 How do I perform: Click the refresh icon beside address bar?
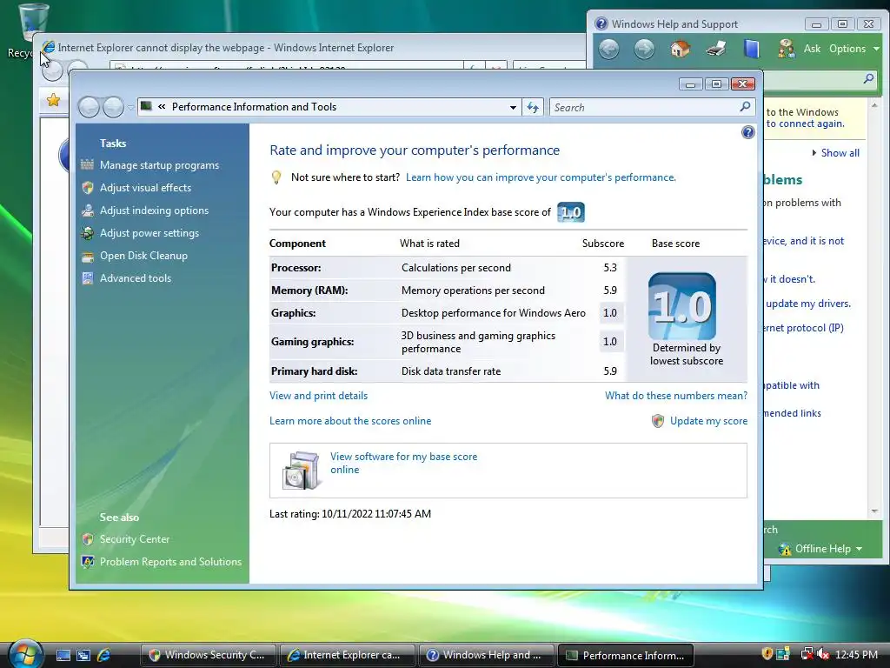click(533, 107)
